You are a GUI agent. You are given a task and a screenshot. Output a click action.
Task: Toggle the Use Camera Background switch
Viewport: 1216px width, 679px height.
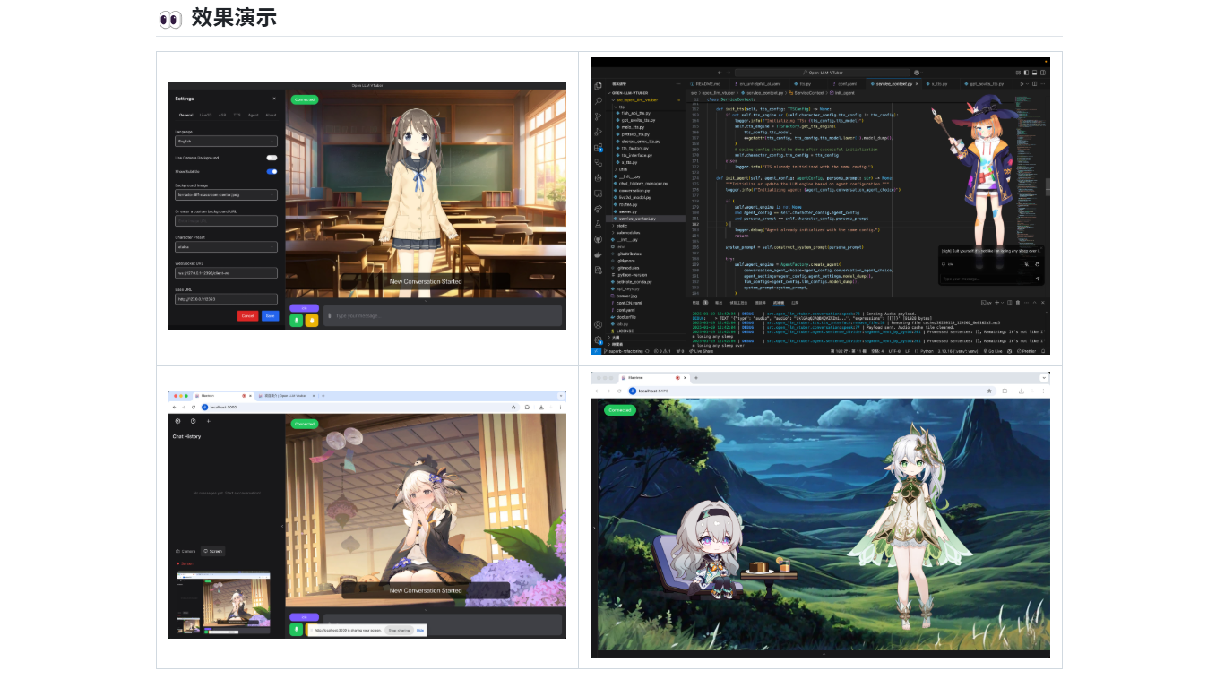pos(272,158)
